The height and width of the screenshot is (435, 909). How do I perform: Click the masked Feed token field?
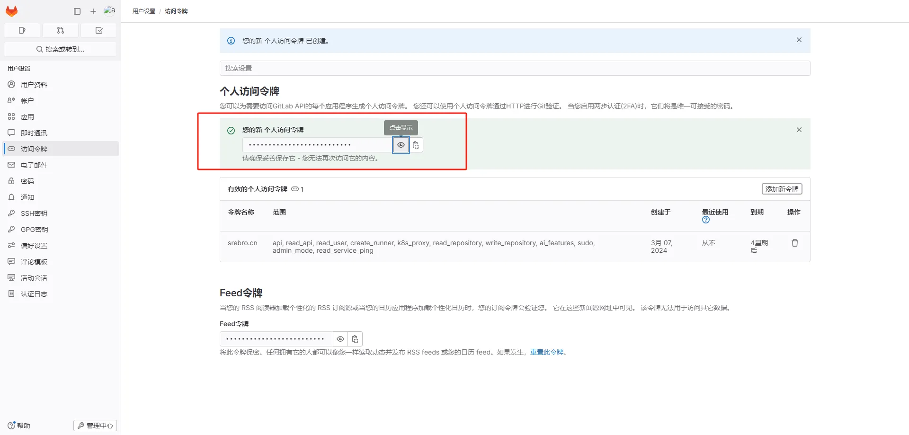pos(276,339)
